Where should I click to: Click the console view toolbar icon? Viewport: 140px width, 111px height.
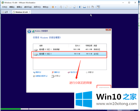(x=98, y=7)
